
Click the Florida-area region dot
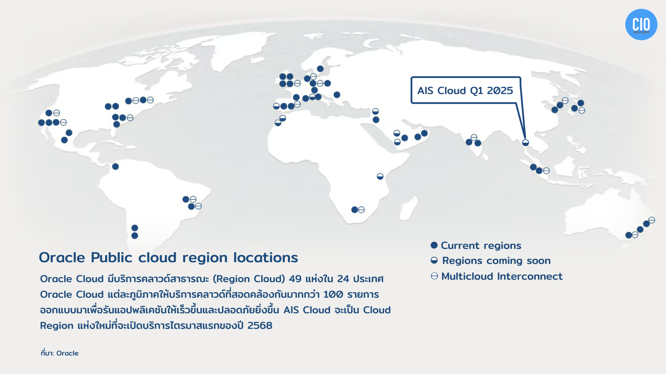pos(117,124)
